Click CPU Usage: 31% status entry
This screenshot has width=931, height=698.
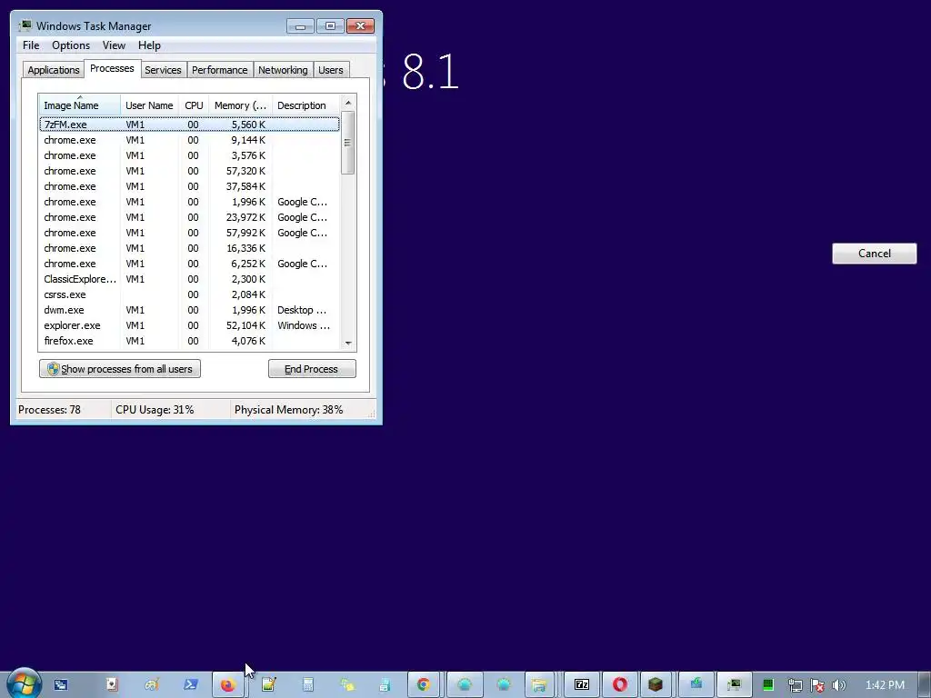[155, 410]
